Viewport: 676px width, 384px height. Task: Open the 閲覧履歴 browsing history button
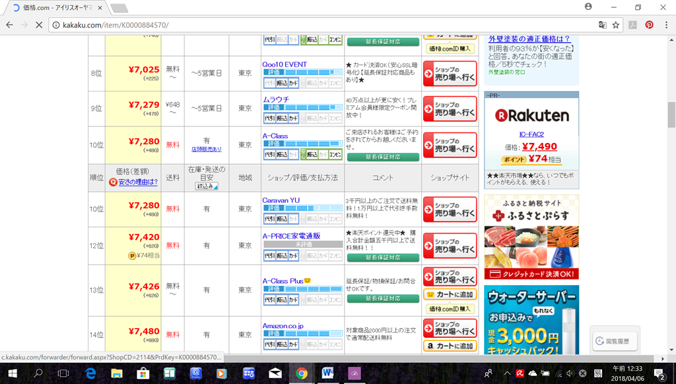pyautogui.click(x=615, y=341)
